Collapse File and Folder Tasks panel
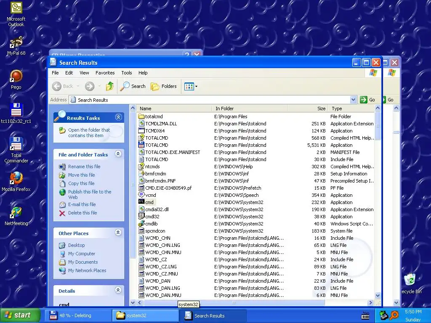 click(118, 154)
